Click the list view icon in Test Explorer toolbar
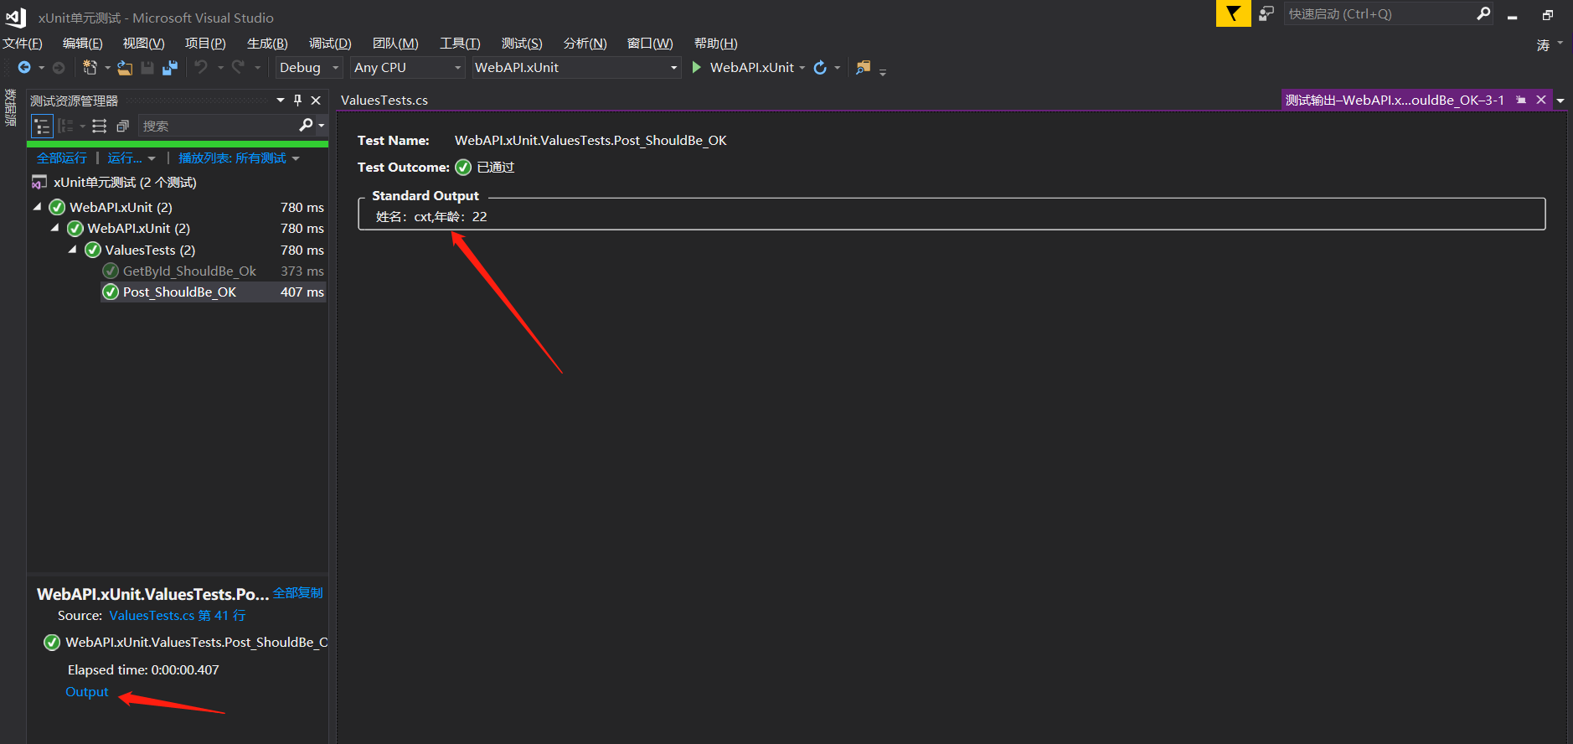1573x744 pixels. 99,127
